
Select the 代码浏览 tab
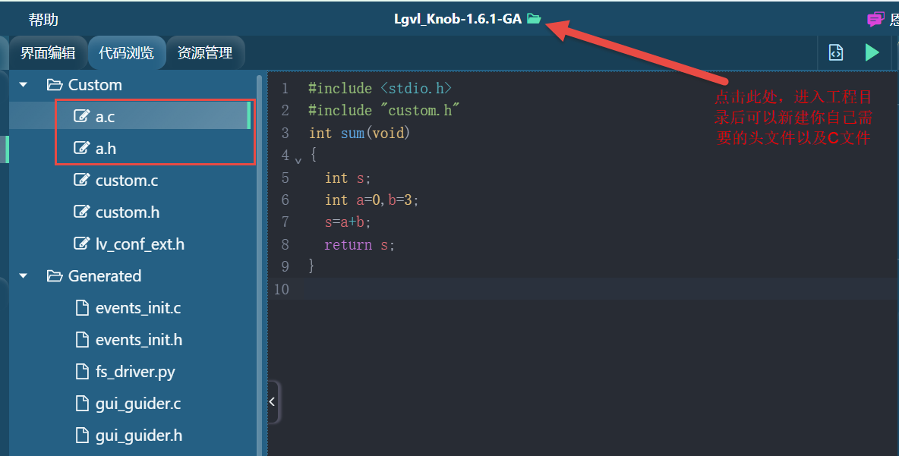126,53
